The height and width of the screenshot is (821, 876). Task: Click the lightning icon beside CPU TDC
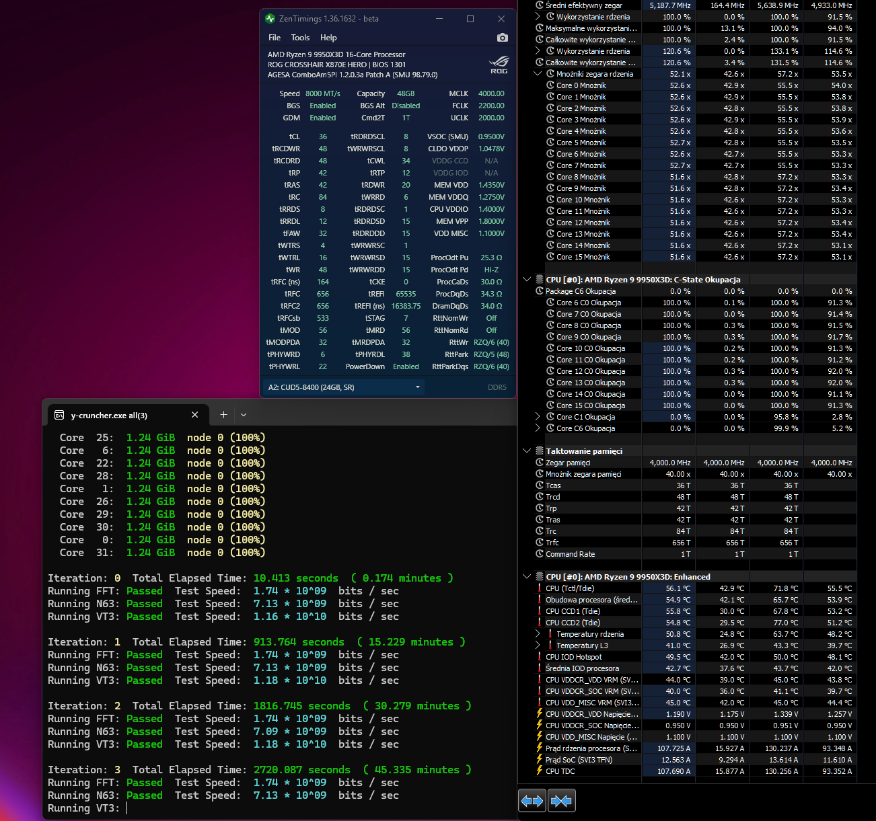point(540,771)
